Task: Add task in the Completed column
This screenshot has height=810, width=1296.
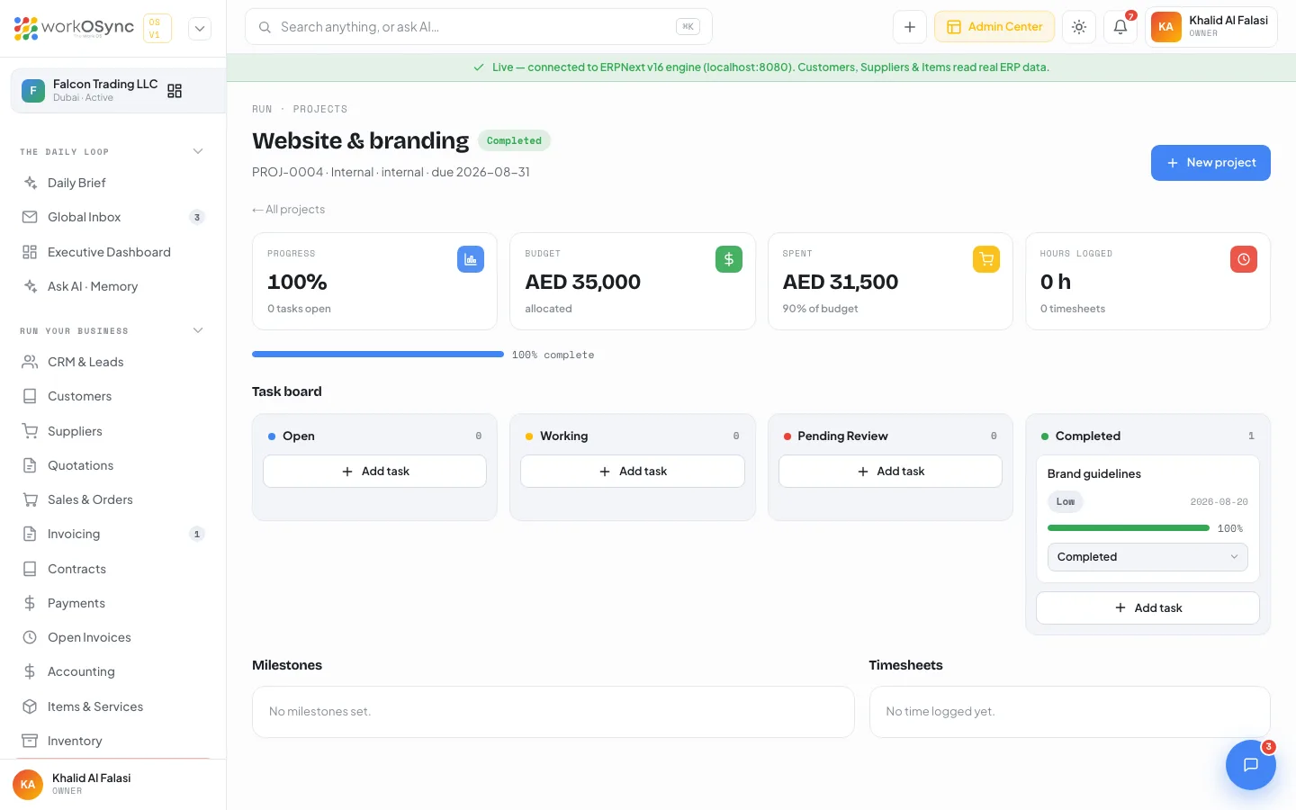Action: 1147,608
